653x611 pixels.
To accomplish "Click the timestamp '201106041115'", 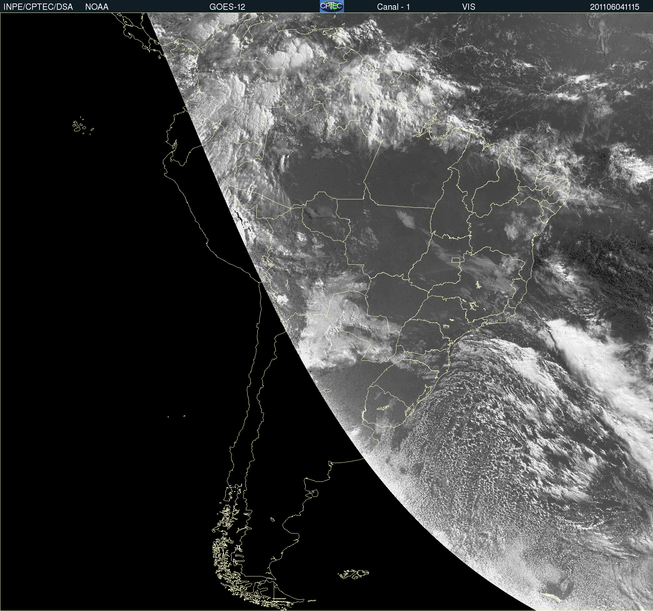I will tap(615, 7).
